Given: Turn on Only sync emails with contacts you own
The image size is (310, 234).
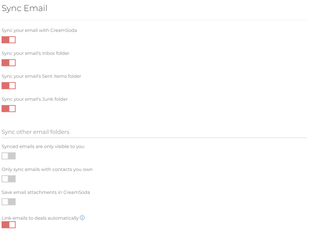Looking at the screenshot, I should point(9,179).
